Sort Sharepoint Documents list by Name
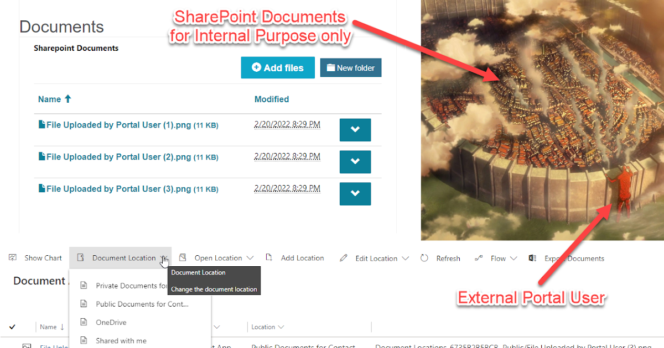This screenshot has width=664, height=348. coord(55,99)
